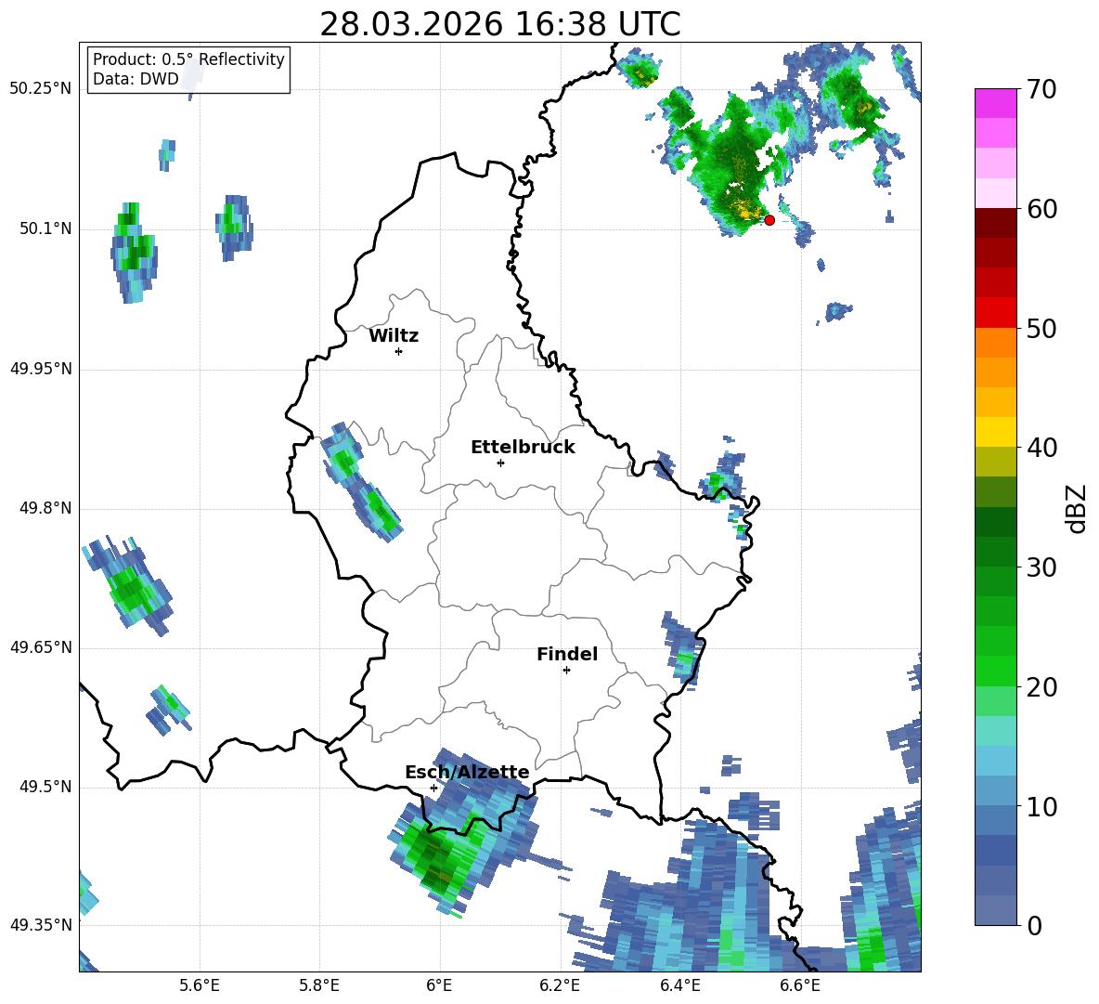This screenshot has width=1099, height=1004.
Task: Click the 5.8°E longitude label
Action: (319, 985)
